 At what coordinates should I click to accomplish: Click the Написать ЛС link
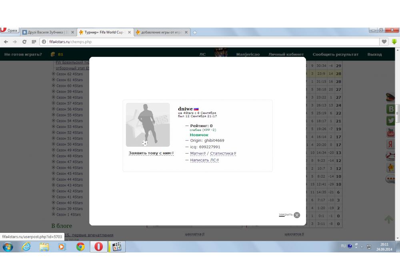click(x=204, y=160)
